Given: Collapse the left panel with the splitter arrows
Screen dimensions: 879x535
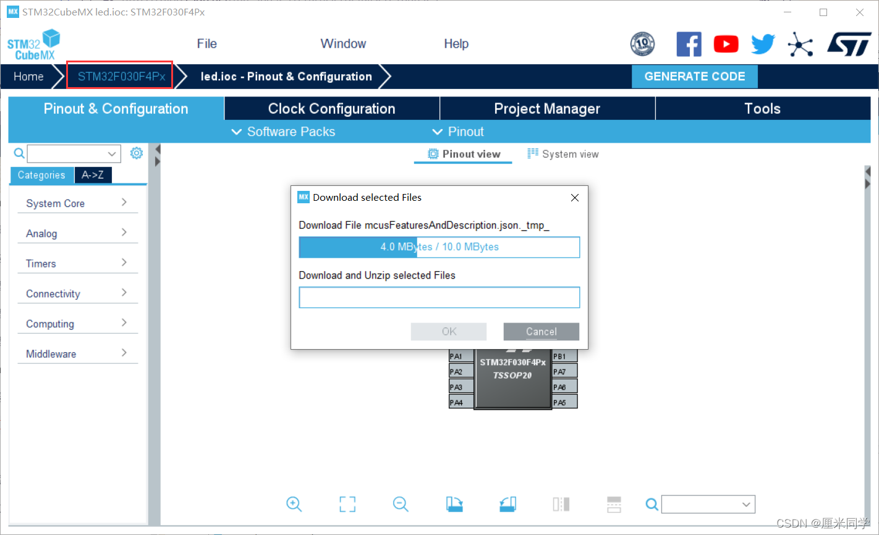Looking at the screenshot, I should [x=158, y=155].
